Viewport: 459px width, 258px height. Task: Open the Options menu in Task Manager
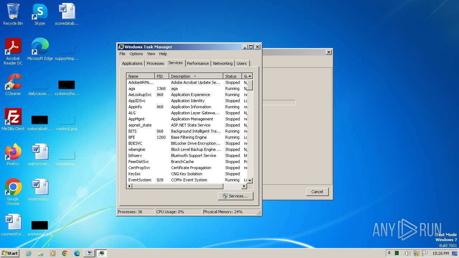point(136,54)
